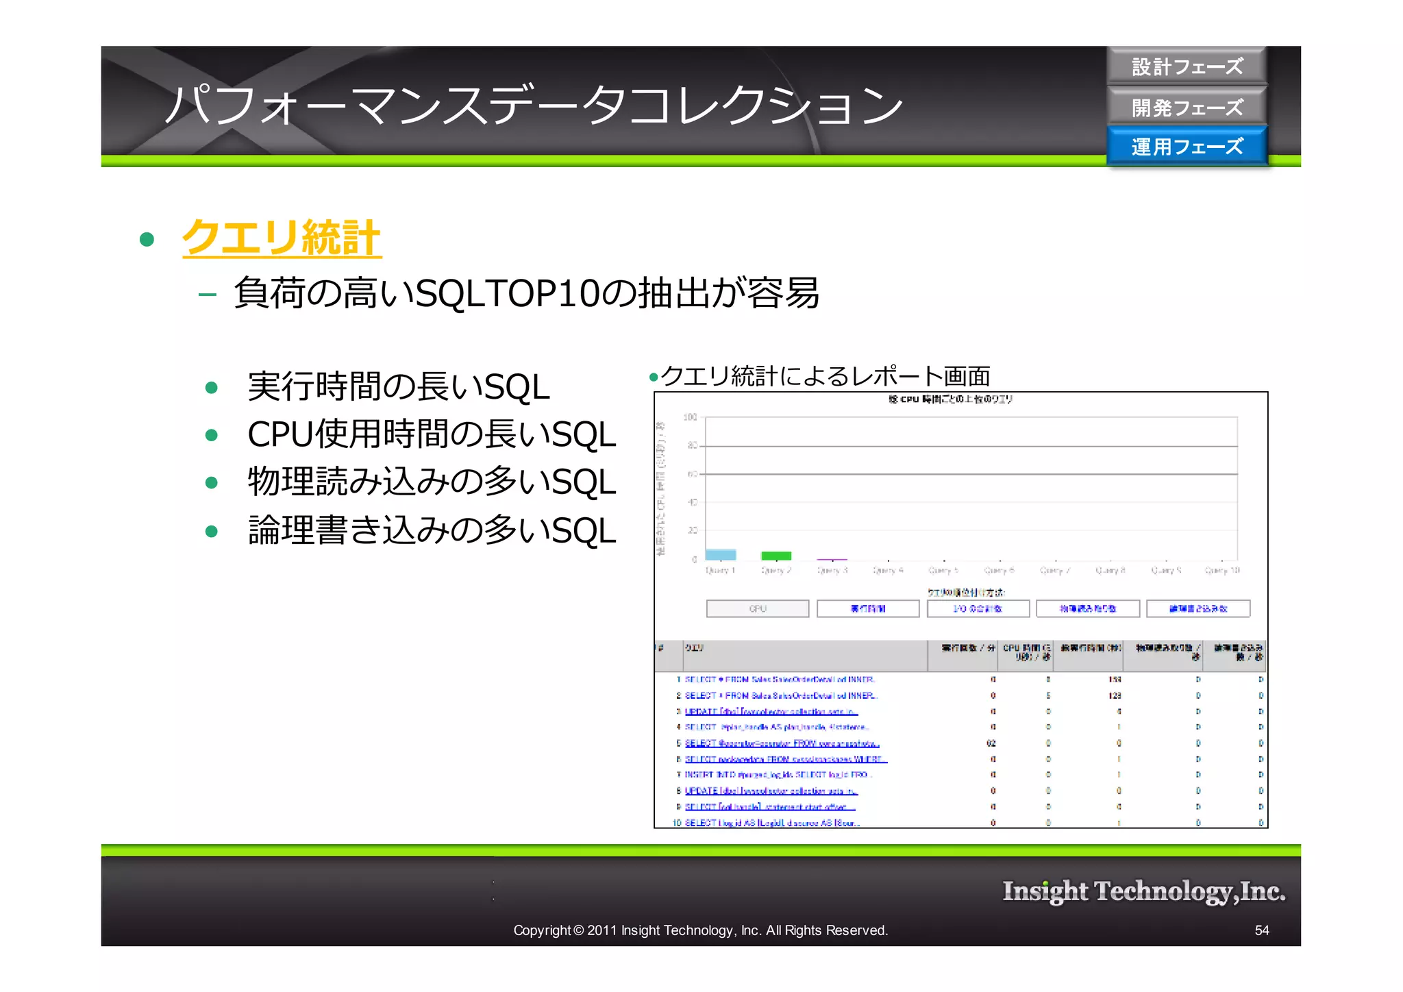The image size is (1403, 992).
Task: Click the slide title パフォーマンスデータコレクション
Action: [534, 106]
